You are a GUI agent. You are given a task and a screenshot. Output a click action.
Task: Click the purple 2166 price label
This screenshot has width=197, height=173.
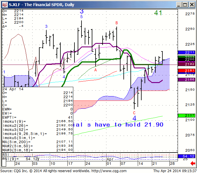(186, 79)
